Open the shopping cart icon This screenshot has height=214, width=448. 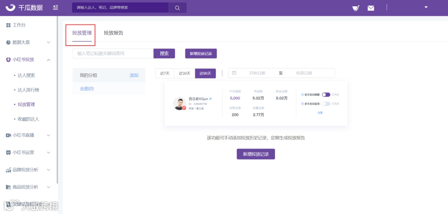(x=355, y=8)
